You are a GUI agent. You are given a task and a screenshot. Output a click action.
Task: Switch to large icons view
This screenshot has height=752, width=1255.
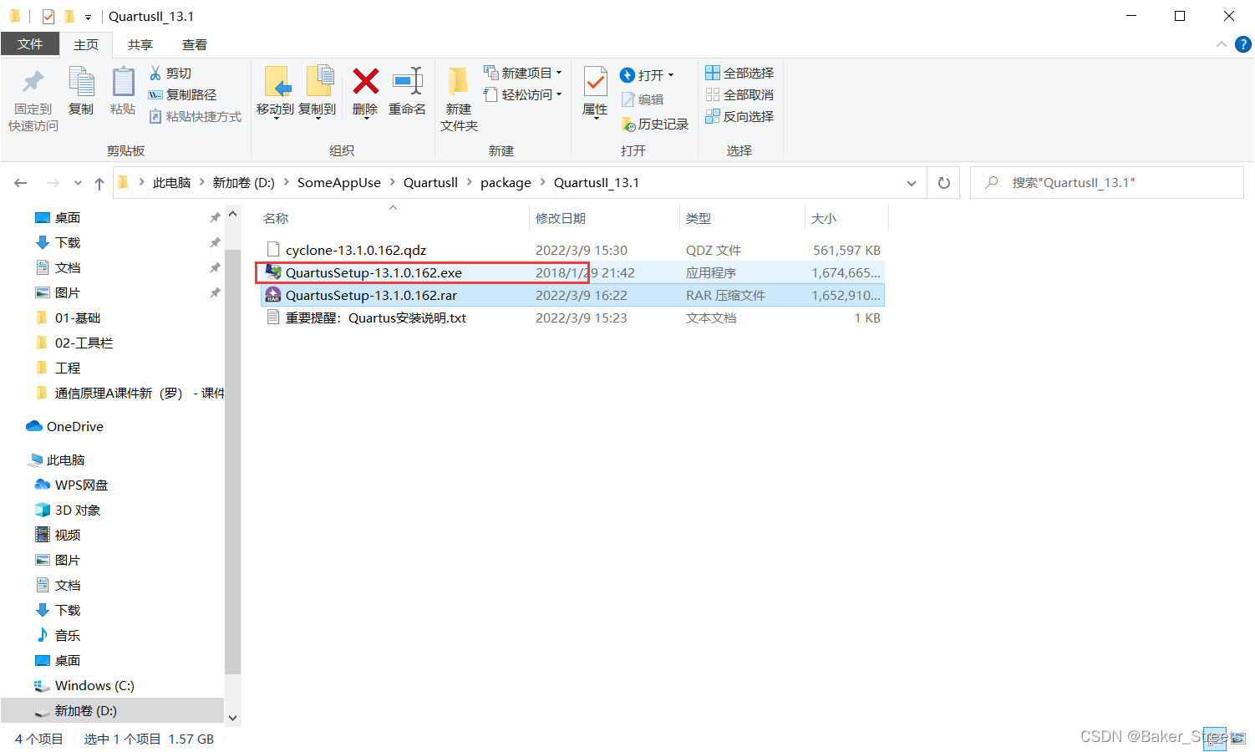(x=1238, y=739)
